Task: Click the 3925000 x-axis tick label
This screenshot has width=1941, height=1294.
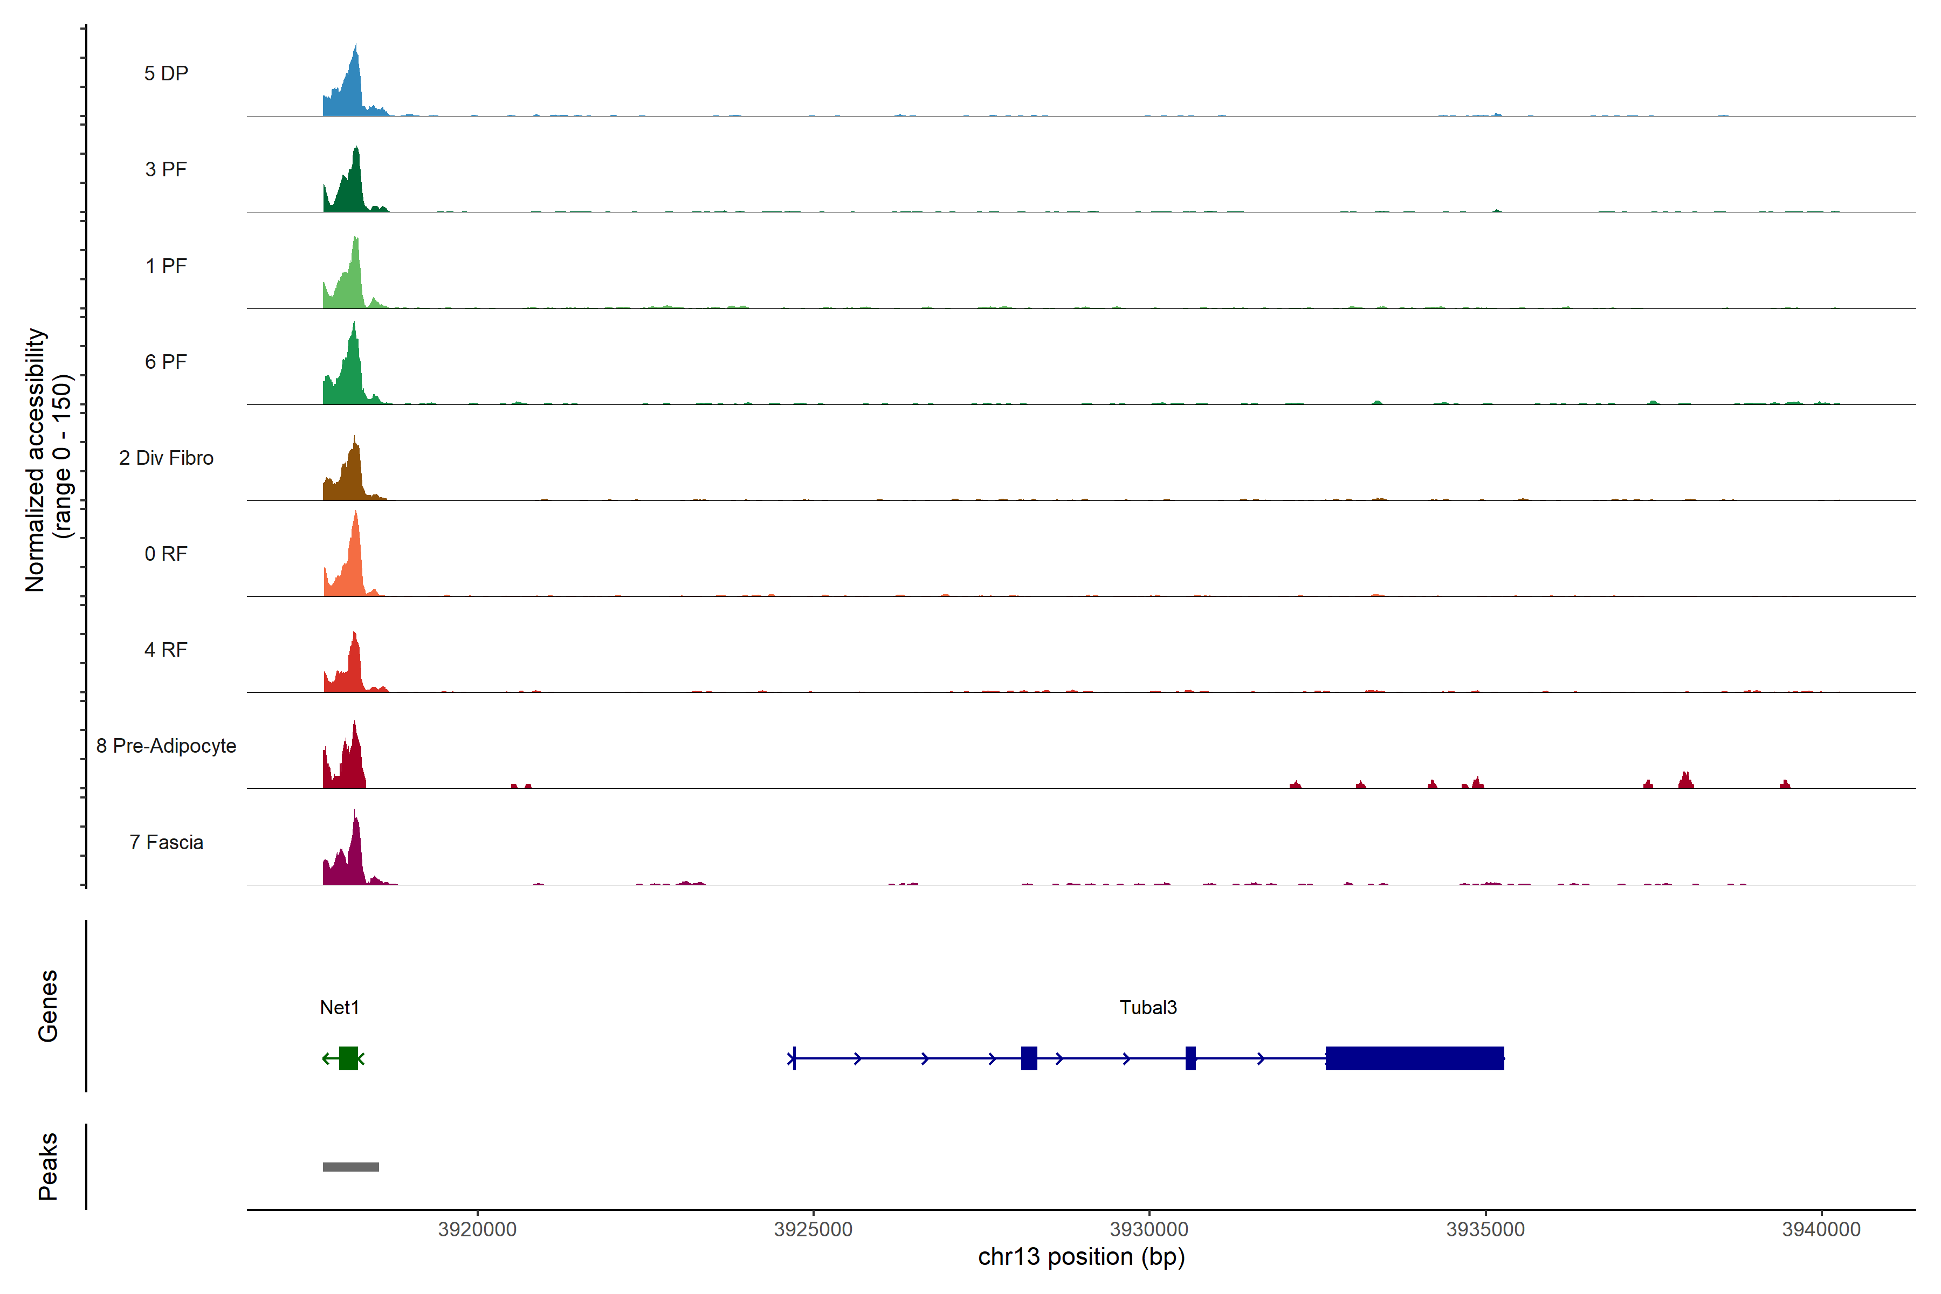Action: pos(813,1229)
